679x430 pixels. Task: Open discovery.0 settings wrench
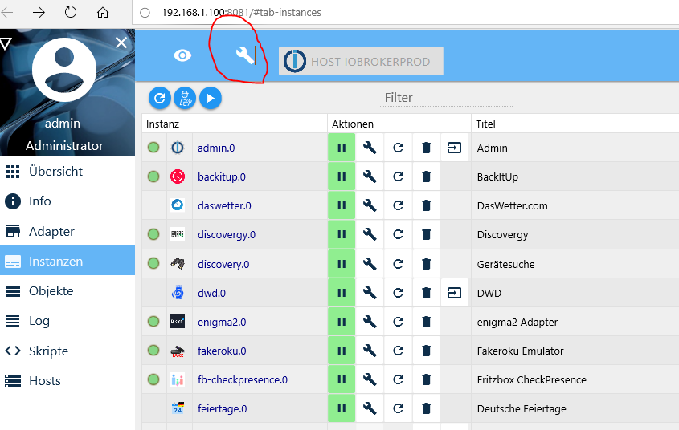(x=370, y=264)
